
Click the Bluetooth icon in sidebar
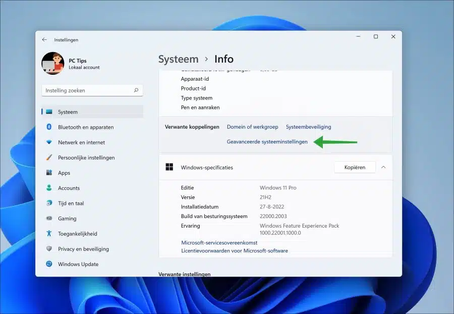49,127
